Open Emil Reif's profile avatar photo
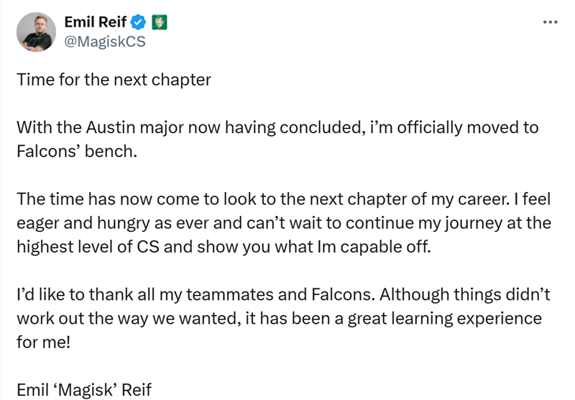575x400 pixels. coord(37,32)
